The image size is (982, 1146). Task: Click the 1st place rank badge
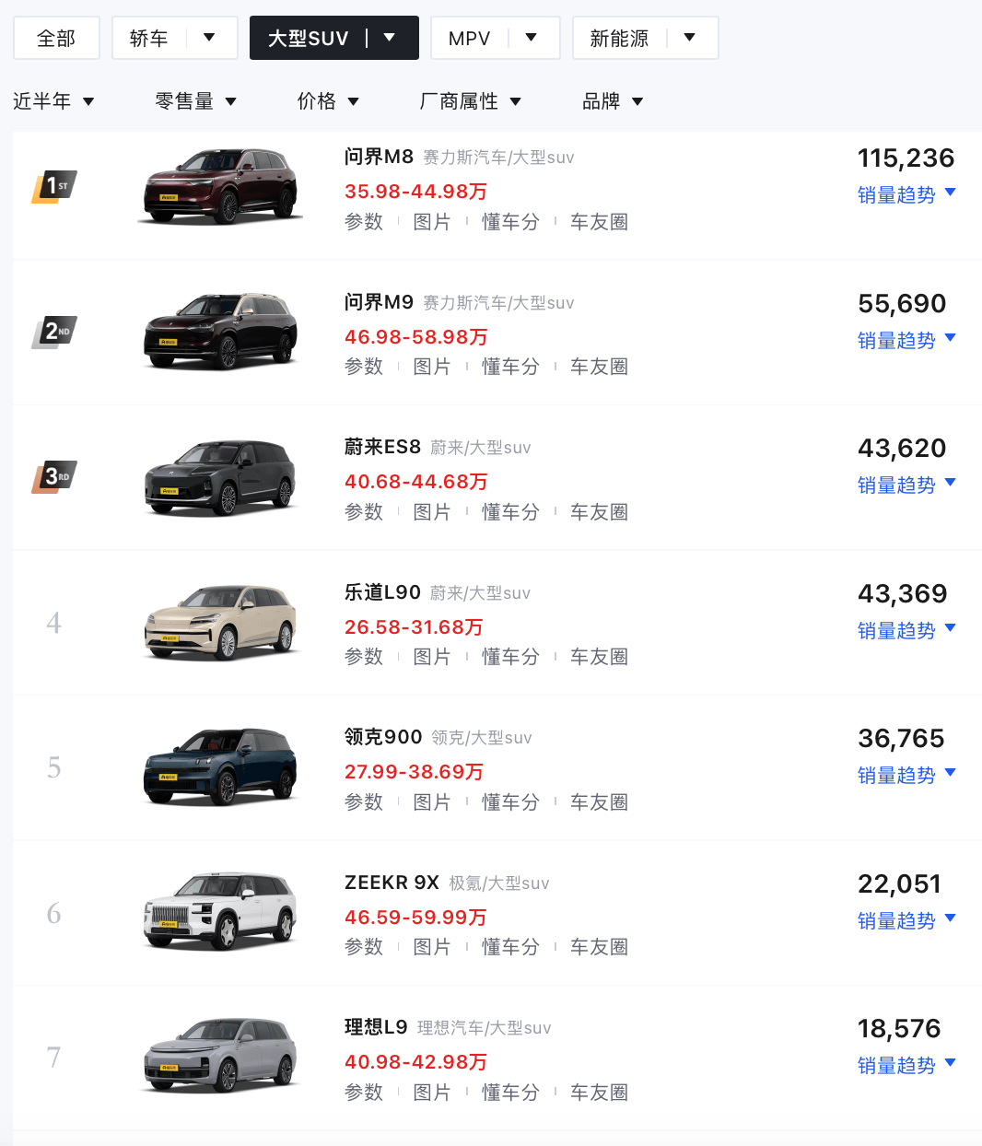tap(54, 186)
